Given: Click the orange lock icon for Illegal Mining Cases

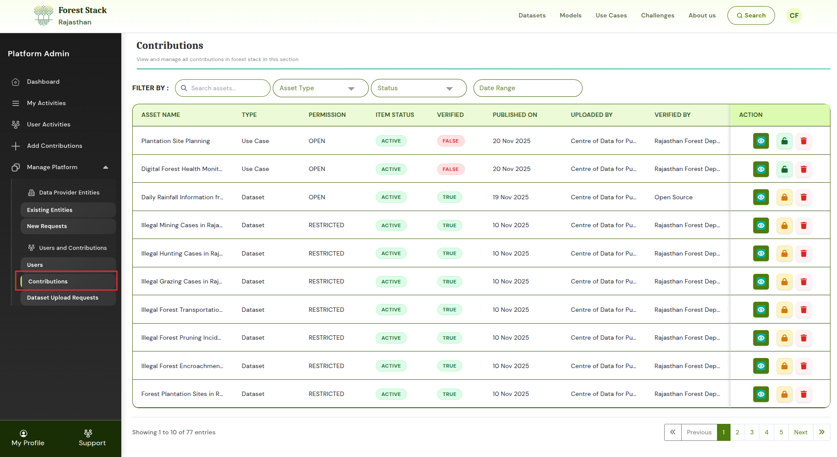Looking at the screenshot, I should click(x=784, y=225).
